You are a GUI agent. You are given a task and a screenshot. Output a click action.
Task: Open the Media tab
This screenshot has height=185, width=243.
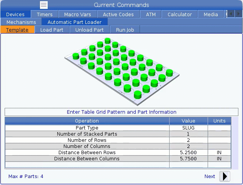coord(211,14)
